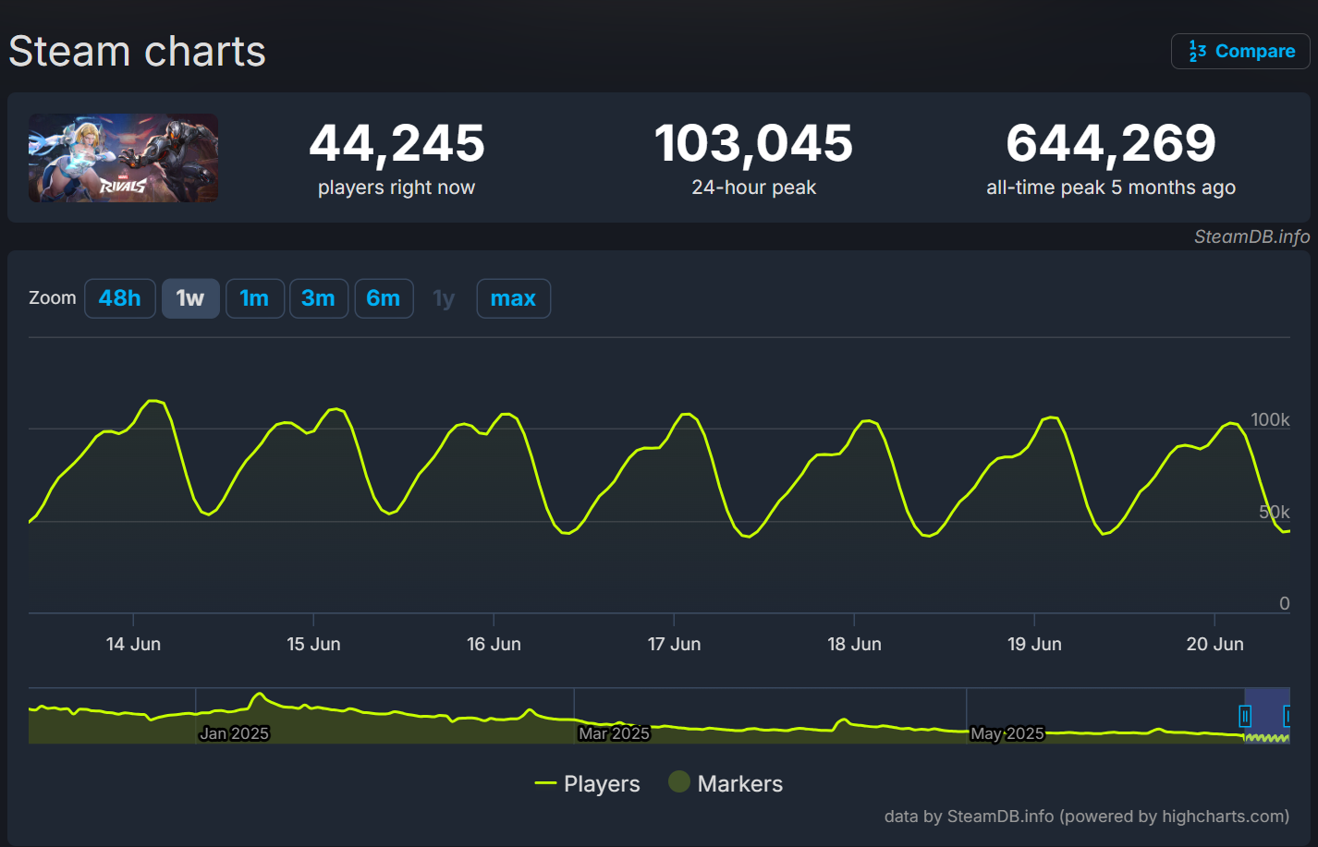Click the 18 Jun axis label
The image size is (1318, 847).
pos(854,644)
